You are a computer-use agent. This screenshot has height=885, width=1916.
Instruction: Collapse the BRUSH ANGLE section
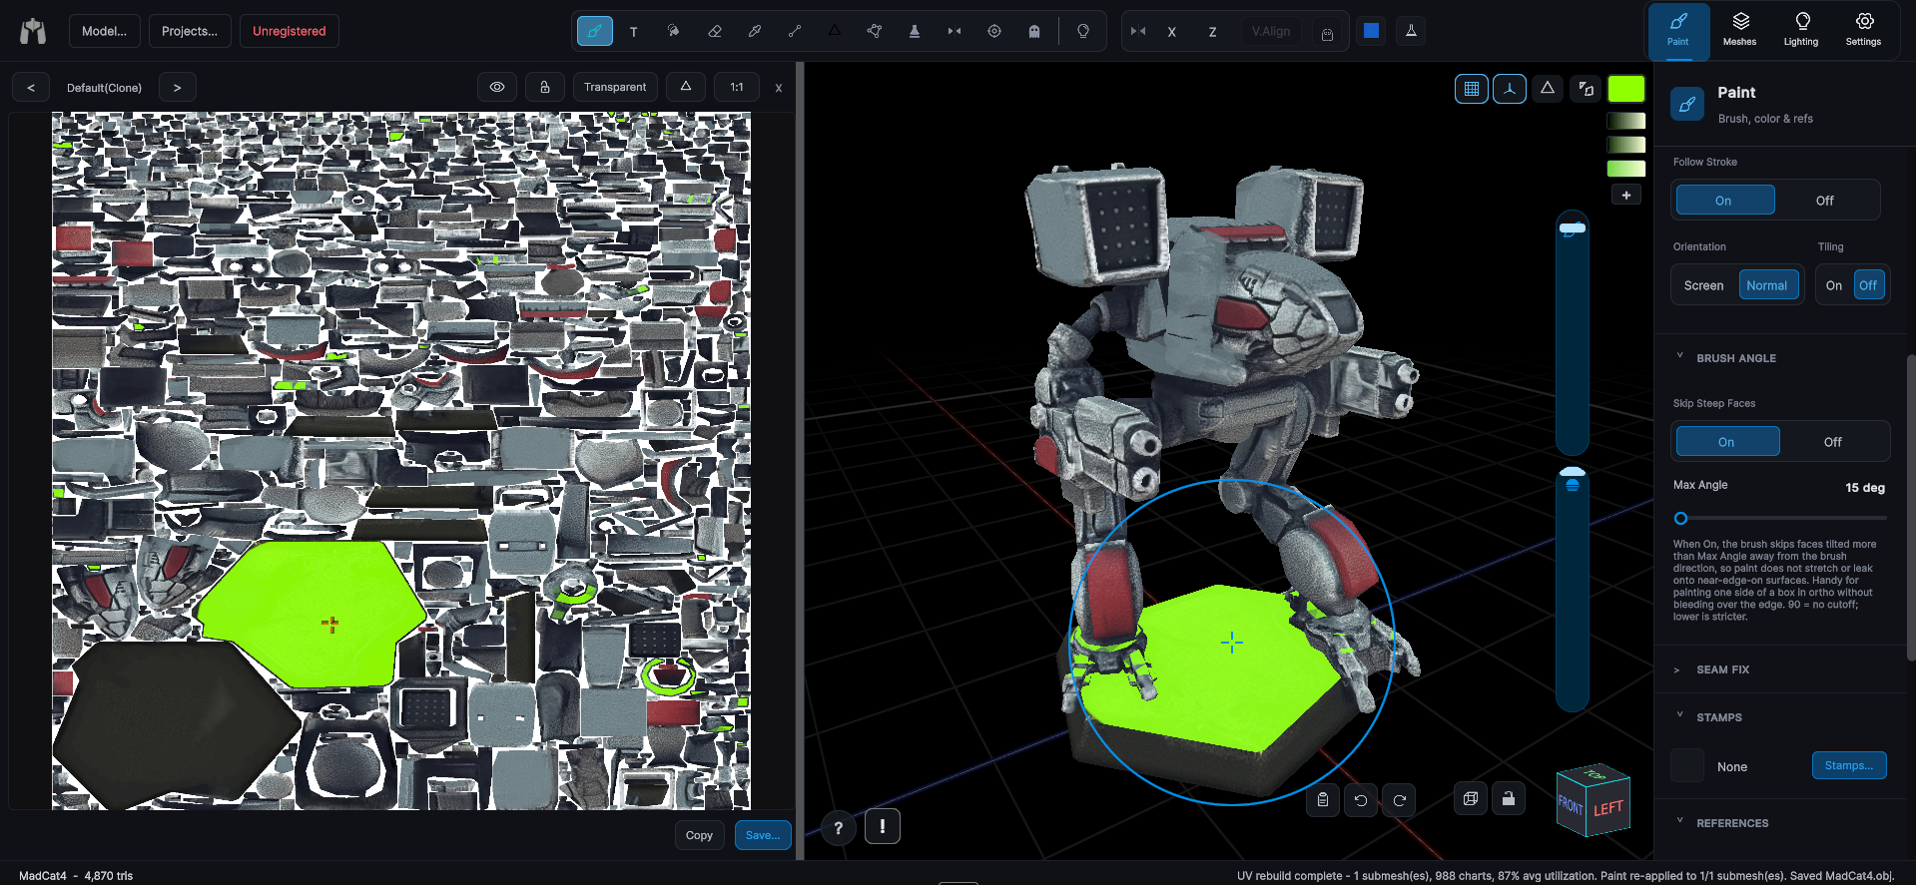(1736, 358)
